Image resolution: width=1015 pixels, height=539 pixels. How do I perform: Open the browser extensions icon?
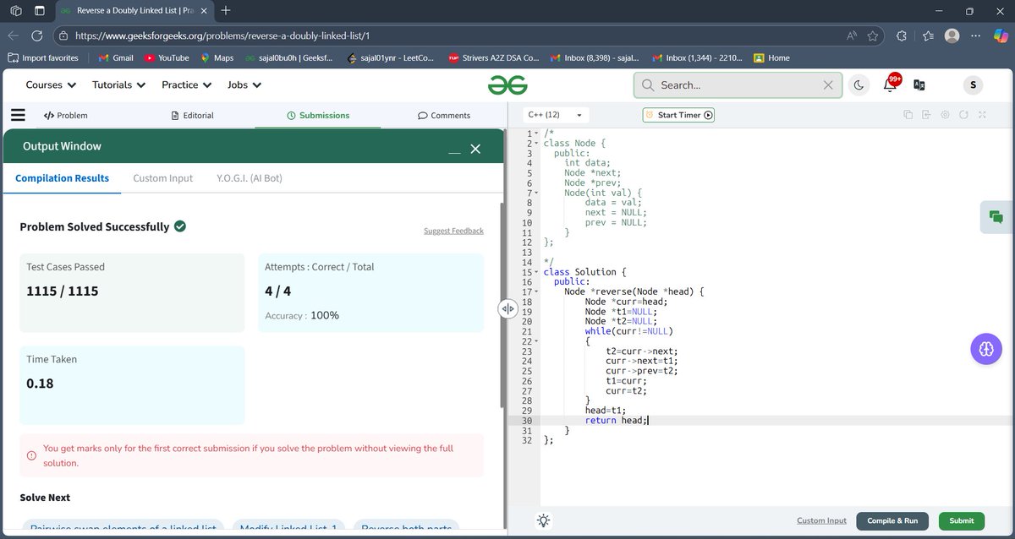coord(902,35)
